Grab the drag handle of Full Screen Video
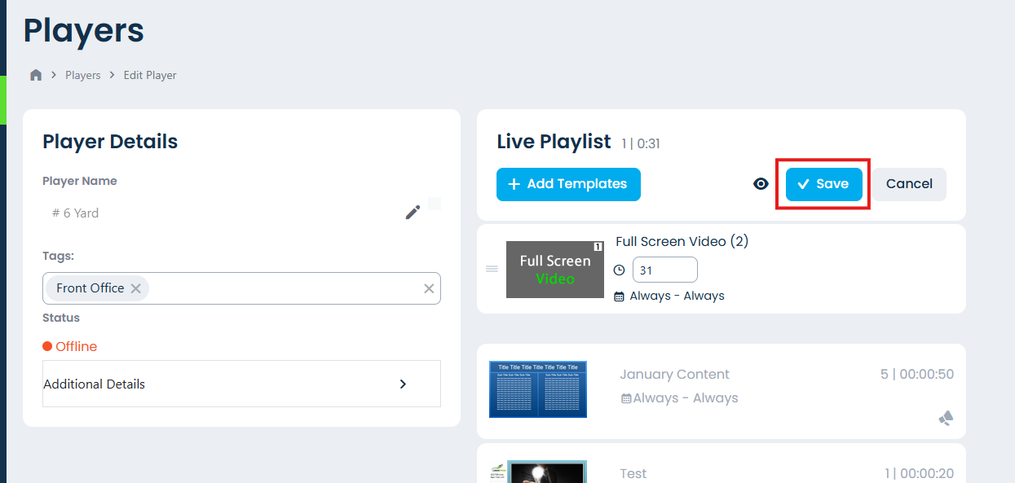The image size is (1015, 483). tap(492, 269)
